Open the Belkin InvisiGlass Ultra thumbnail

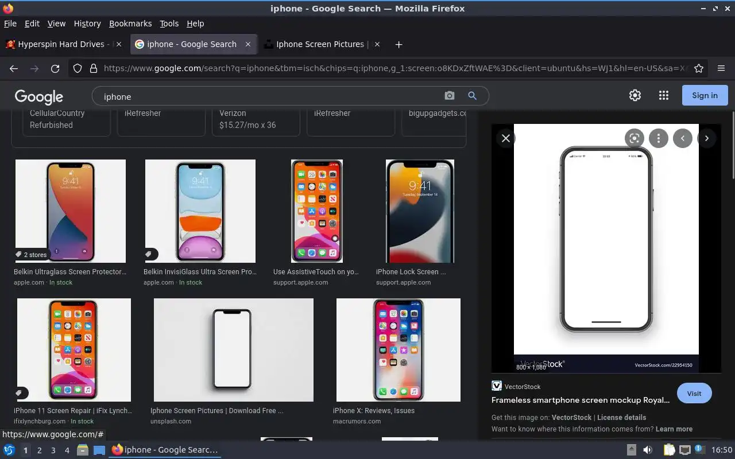tap(200, 211)
